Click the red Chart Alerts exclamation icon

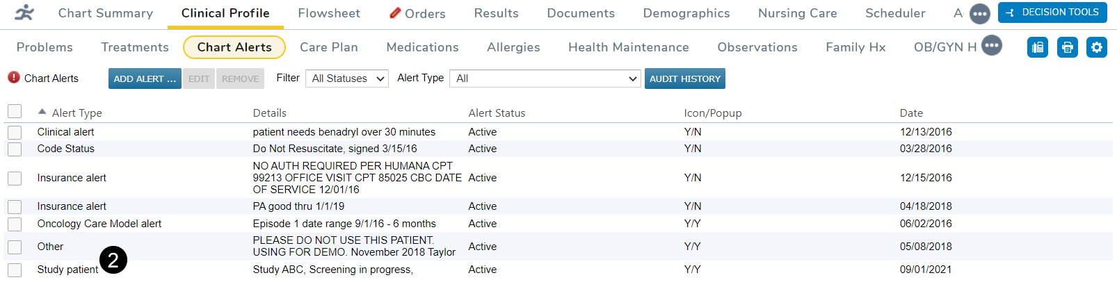13,78
